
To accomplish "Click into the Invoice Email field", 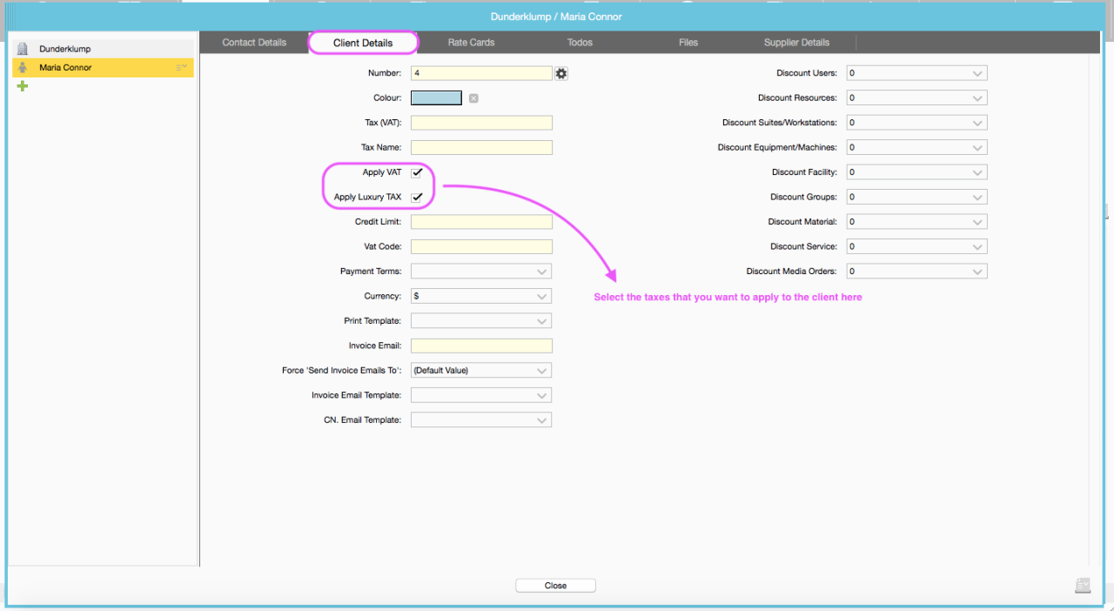I will point(481,346).
